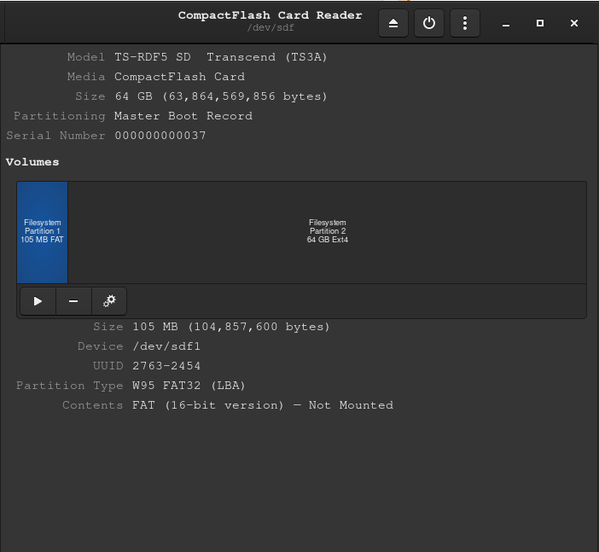Image resolution: width=599 pixels, height=552 pixels.
Task: Delete selected partition with minus button
Action: pyautogui.click(x=73, y=301)
